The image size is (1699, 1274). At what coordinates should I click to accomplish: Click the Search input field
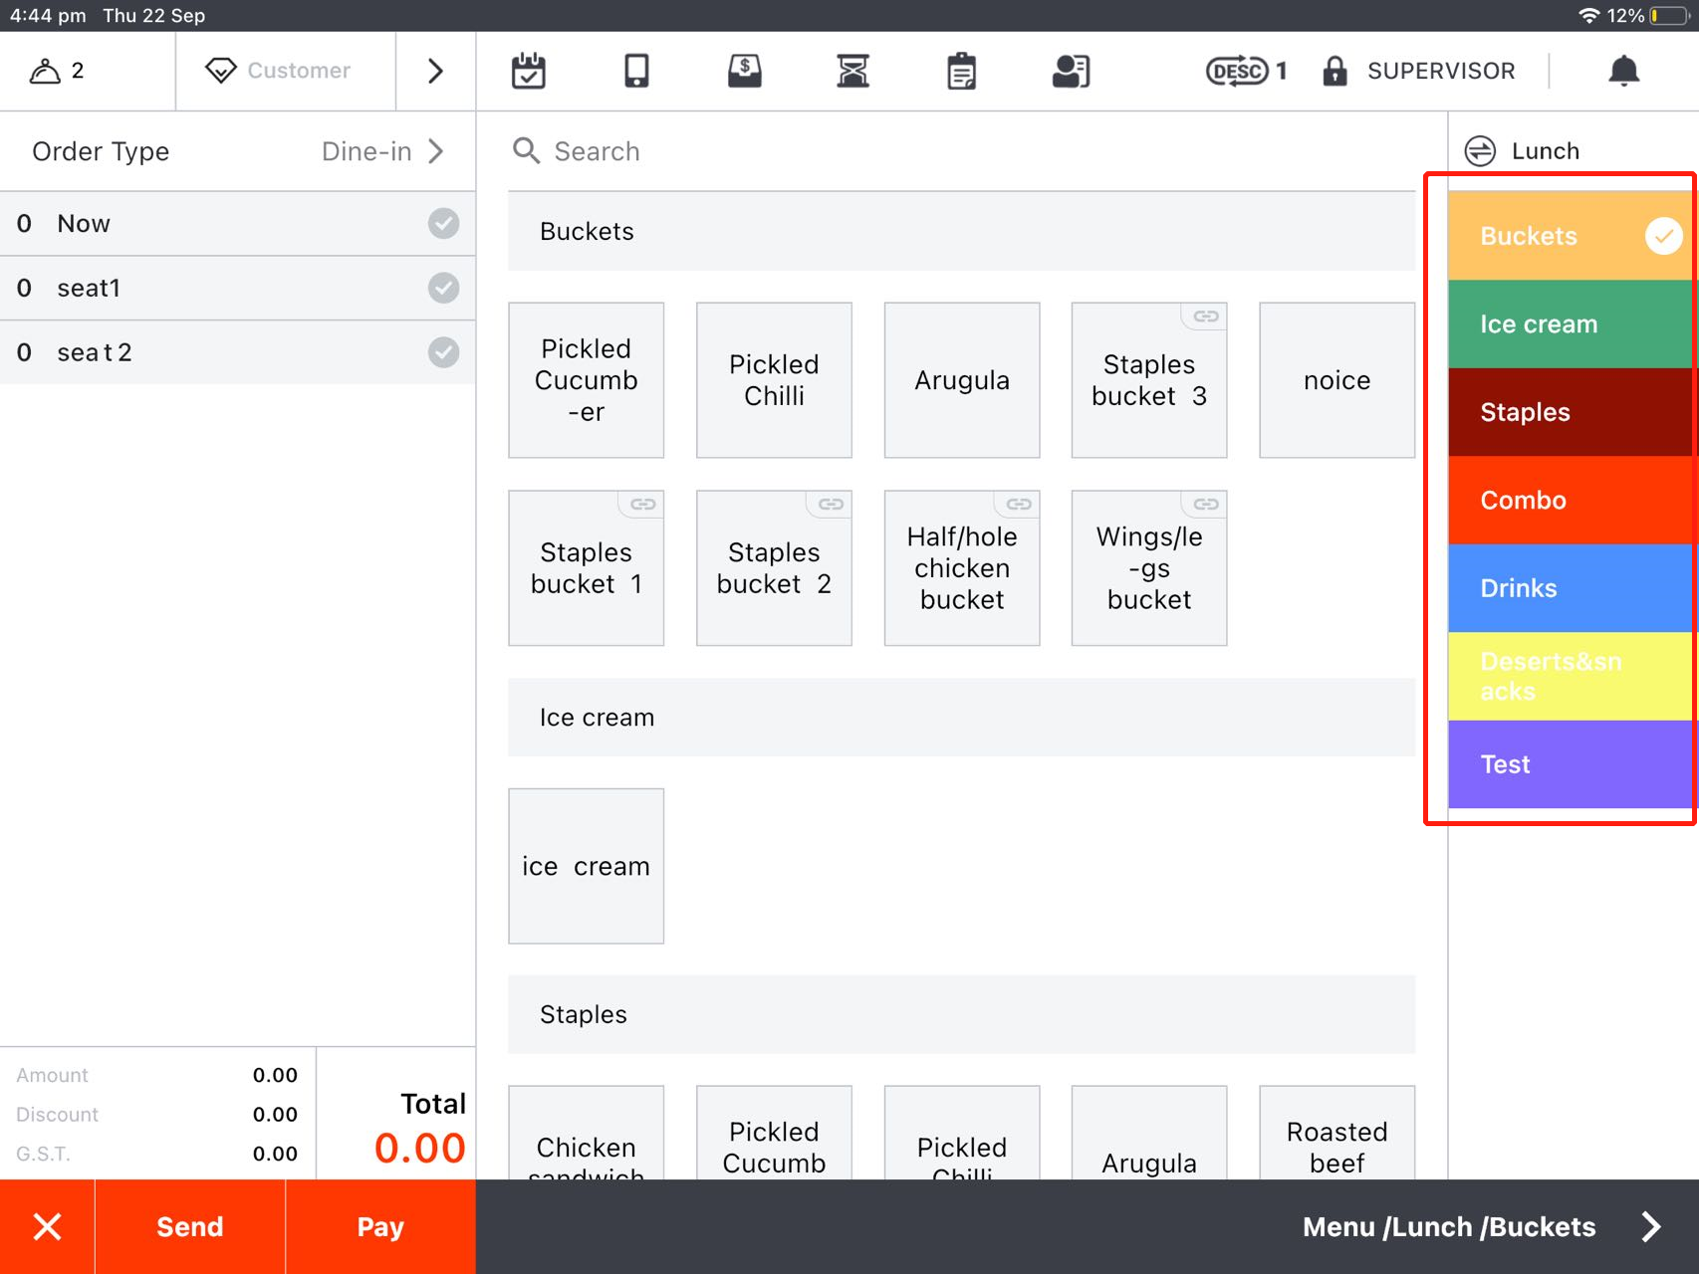tap(956, 151)
